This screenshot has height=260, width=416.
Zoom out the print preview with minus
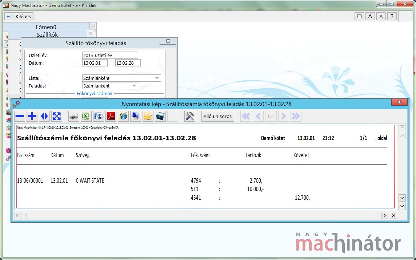(20, 116)
